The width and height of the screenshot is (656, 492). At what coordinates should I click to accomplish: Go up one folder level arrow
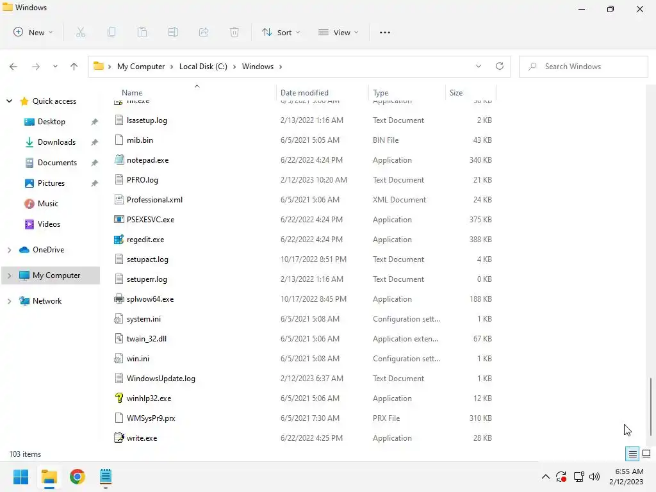click(74, 67)
